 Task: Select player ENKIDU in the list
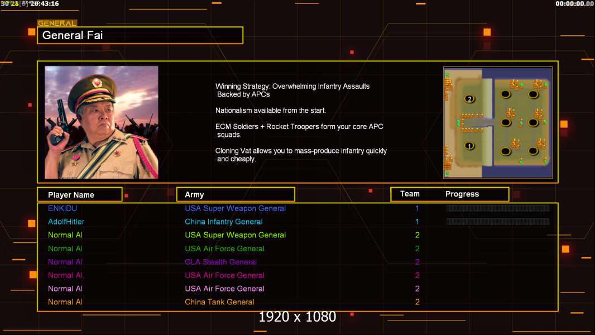click(62, 208)
